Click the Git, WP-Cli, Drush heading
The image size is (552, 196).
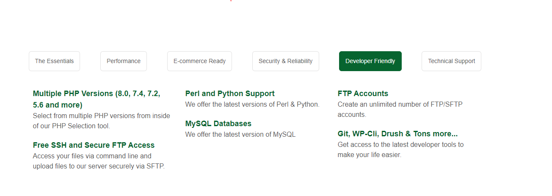[397, 134]
